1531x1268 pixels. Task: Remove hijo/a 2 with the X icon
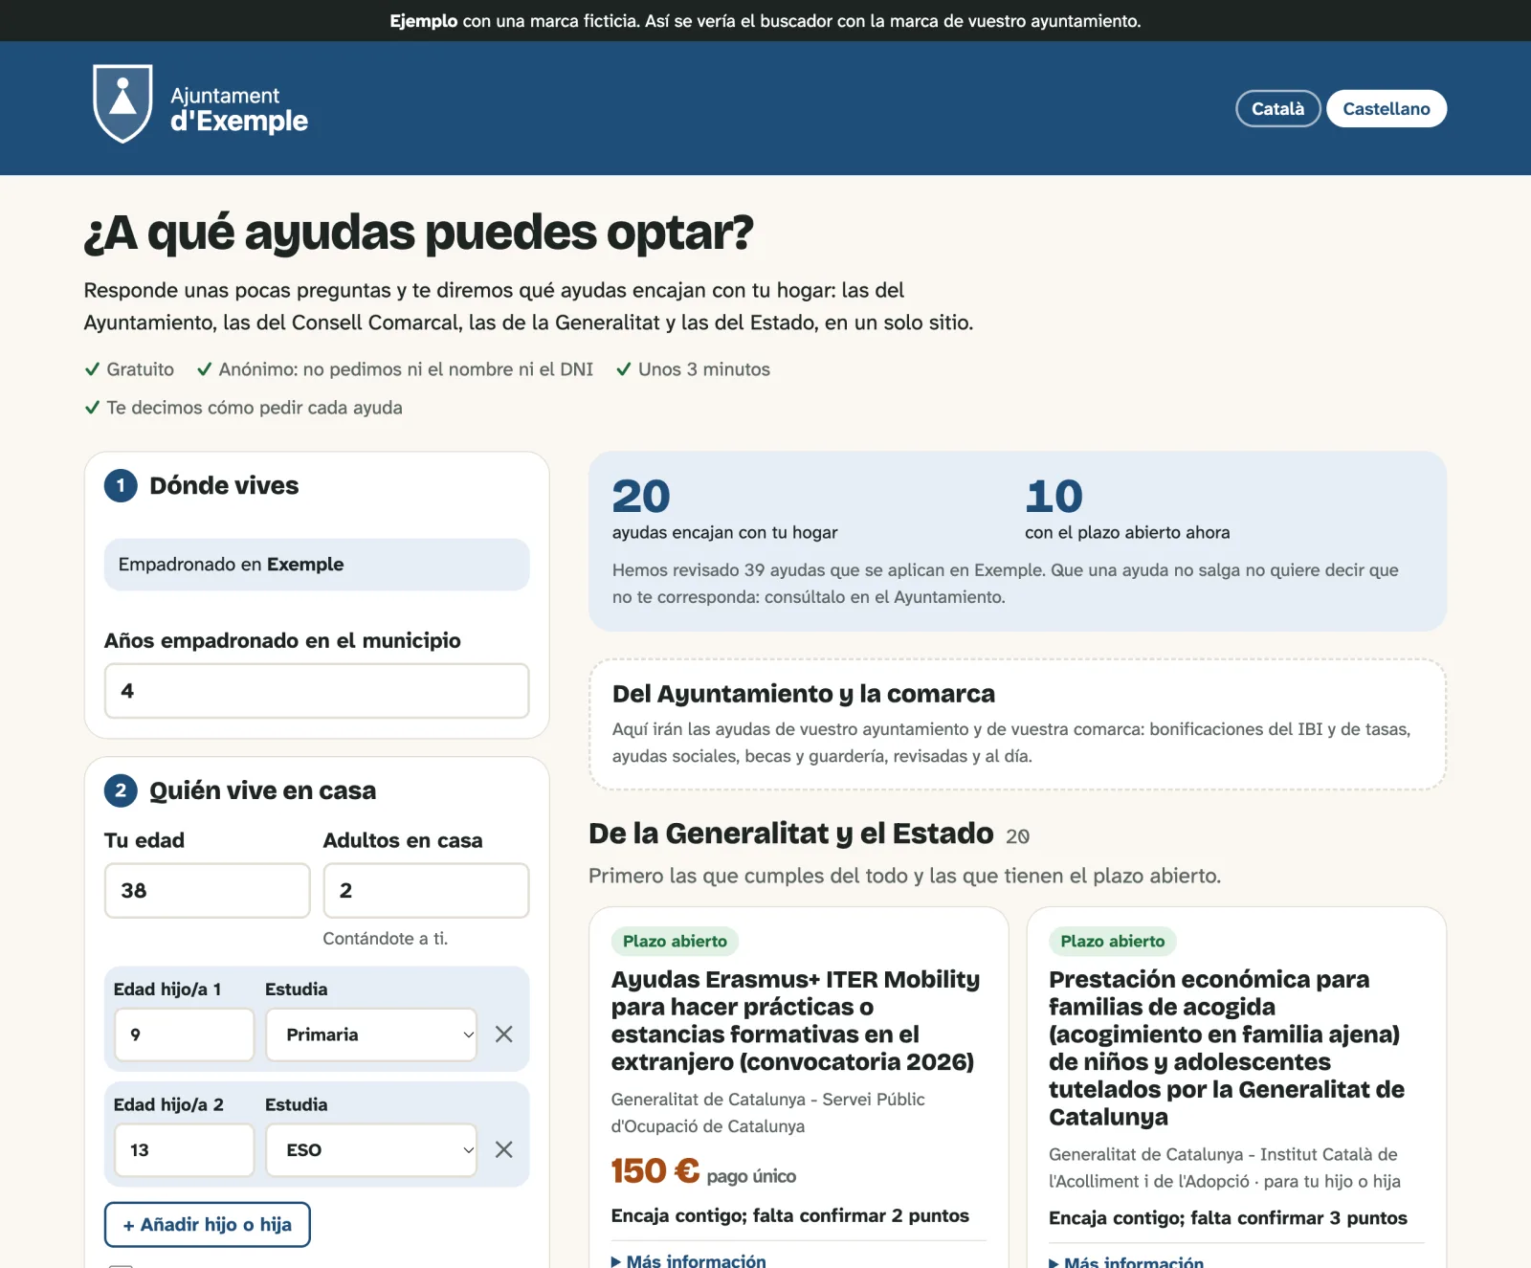504,1149
